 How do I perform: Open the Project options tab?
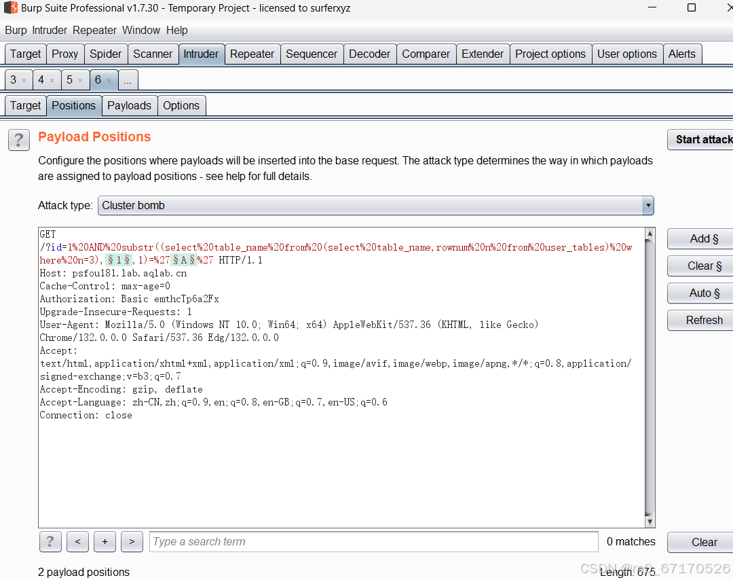(x=550, y=54)
